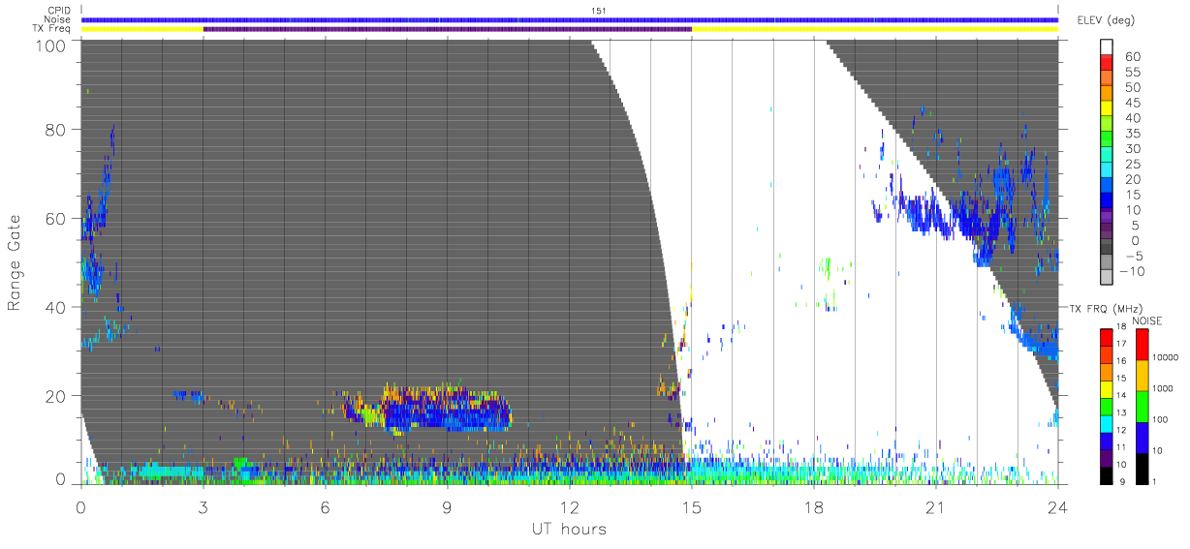Click the blue 10–100 NOISE swatch
The width and height of the screenshot is (1190, 549).
(x=1143, y=438)
